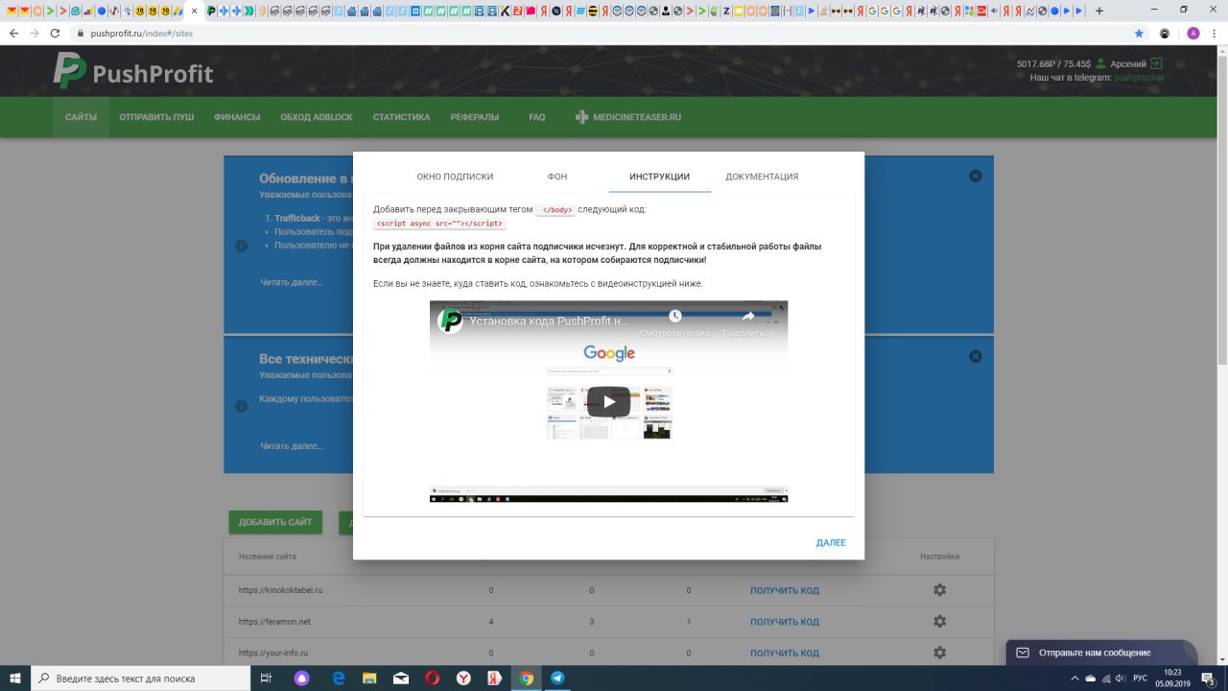Open the Отправьте нам сообщение chat widget
Image resolution: width=1228 pixels, height=691 pixels.
tap(1101, 653)
